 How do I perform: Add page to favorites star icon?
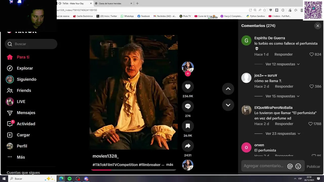[x=265, y=10]
